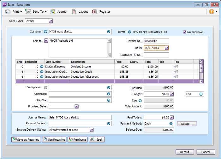Open the Send To toolbar icon
This screenshot has width=221, height=159.
tap(28, 11)
